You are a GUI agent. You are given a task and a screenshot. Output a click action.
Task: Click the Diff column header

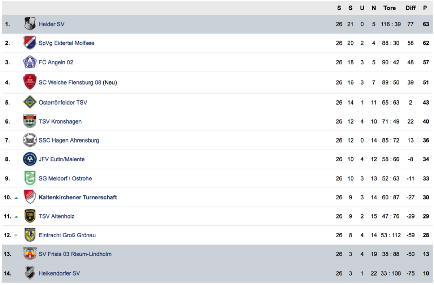click(410, 8)
